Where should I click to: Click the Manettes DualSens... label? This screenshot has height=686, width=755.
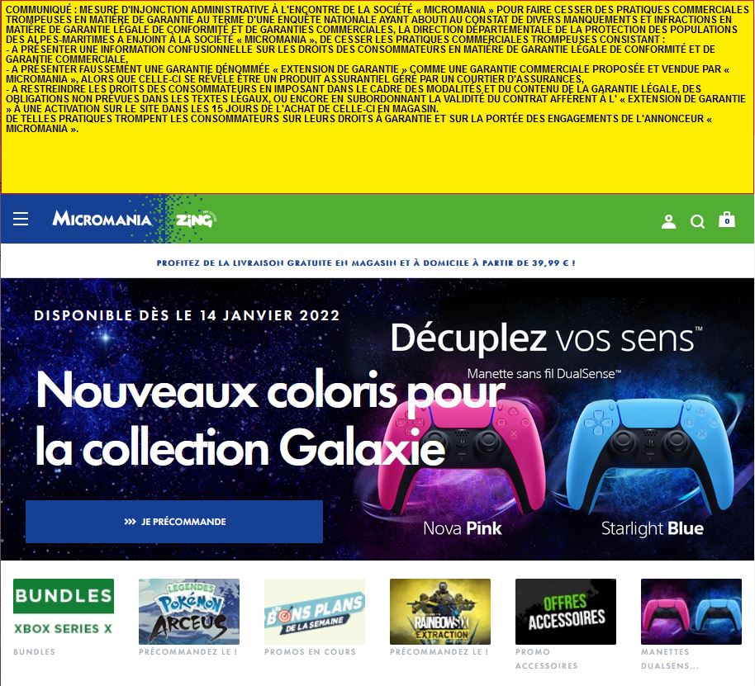(x=670, y=659)
